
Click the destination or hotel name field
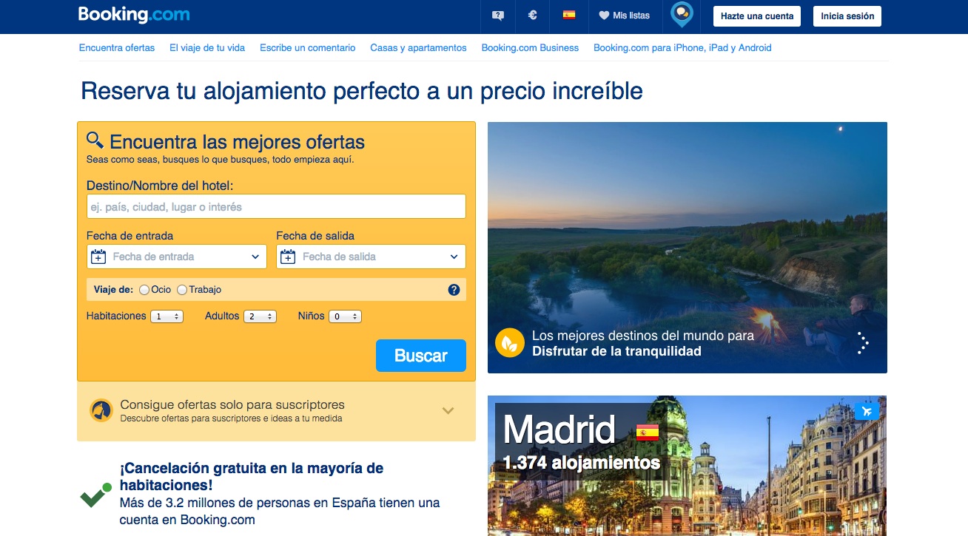tap(276, 206)
